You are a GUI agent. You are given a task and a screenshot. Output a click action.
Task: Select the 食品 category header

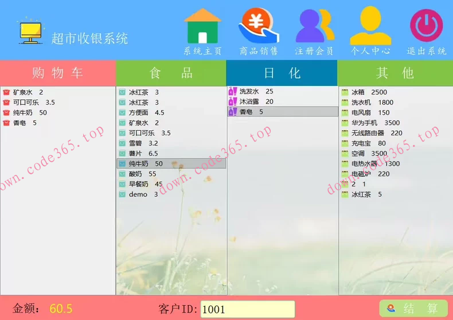point(171,73)
